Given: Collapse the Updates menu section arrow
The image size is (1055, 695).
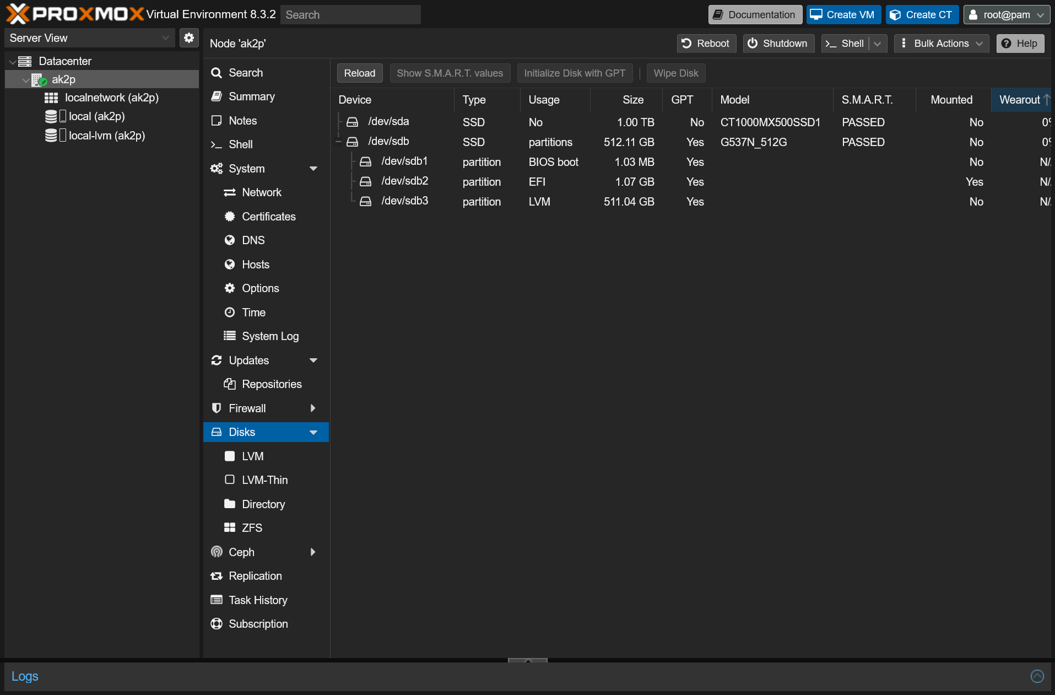Looking at the screenshot, I should (x=313, y=360).
